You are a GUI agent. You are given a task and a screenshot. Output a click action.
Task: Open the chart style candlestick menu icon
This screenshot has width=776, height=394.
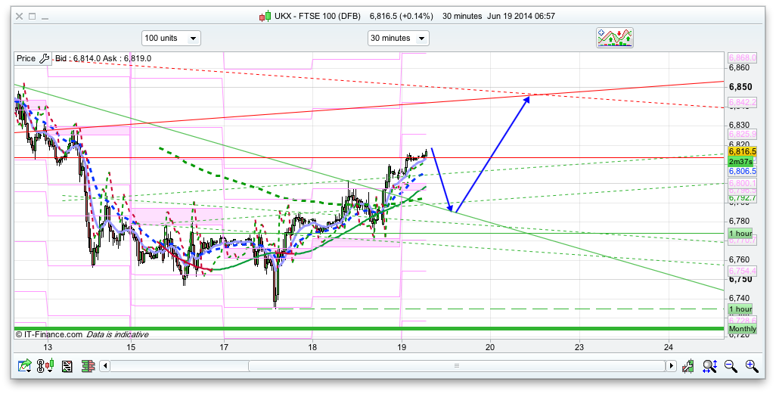pos(45,366)
